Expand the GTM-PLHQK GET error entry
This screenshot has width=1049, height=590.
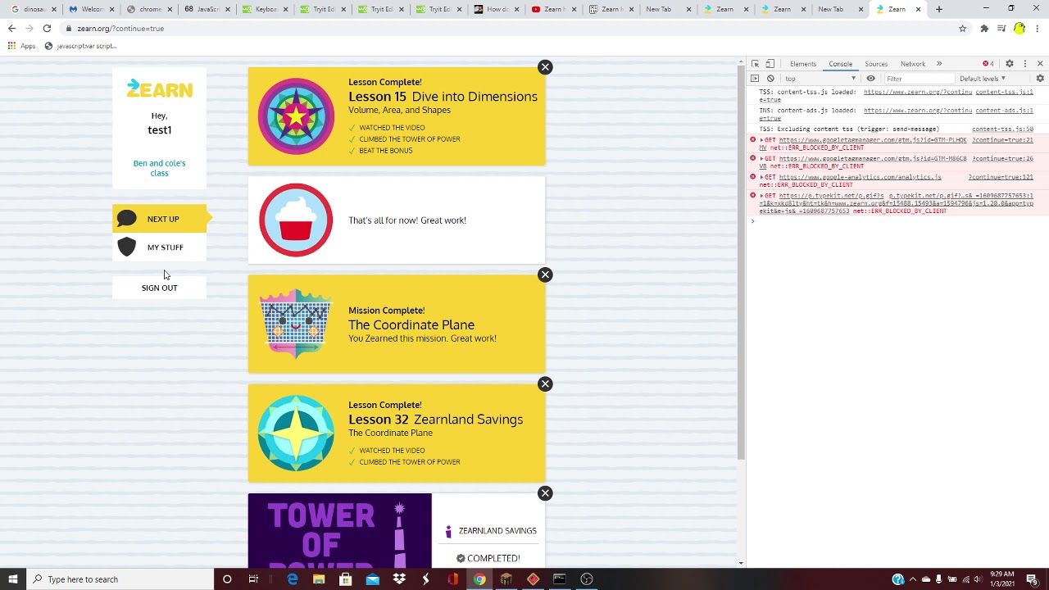(x=761, y=140)
